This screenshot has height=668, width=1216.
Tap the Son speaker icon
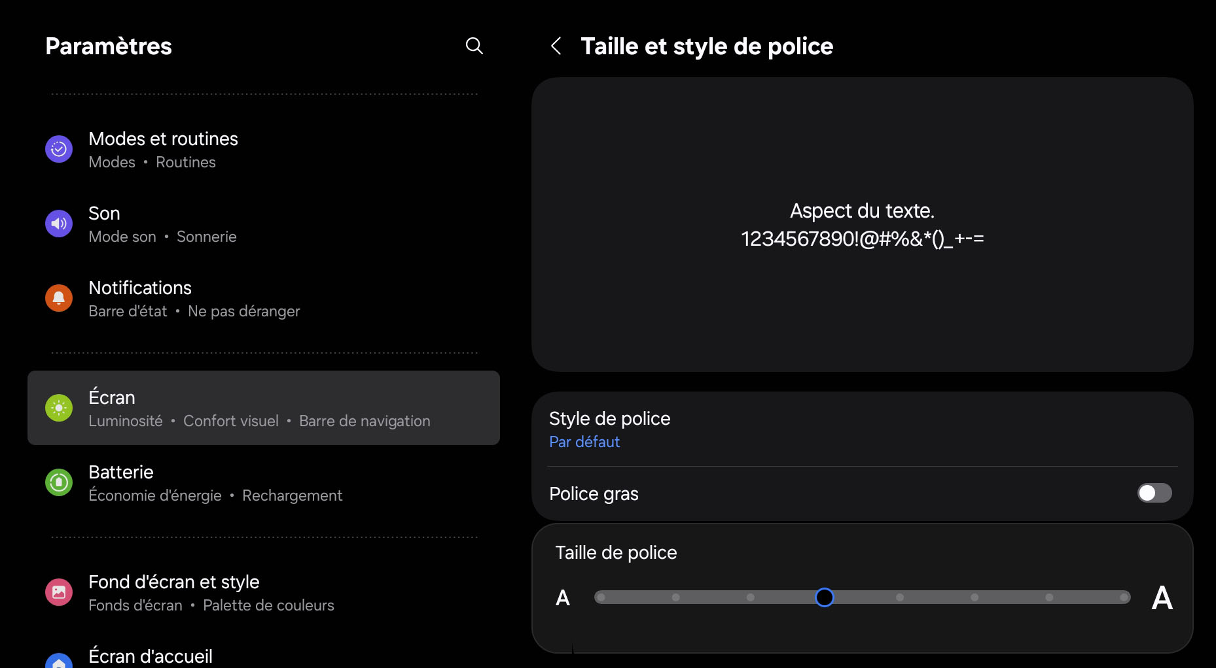coord(59,224)
